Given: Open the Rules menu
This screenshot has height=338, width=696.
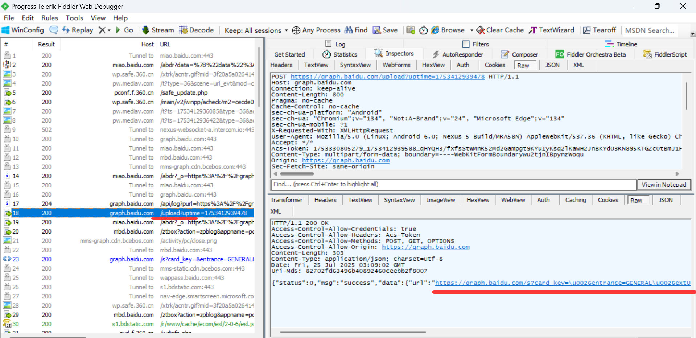Looking at the screenshot, I should coord(50,18).
